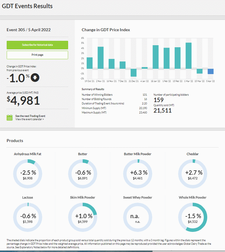Click the 1 Feb '22 chart bar
This screenshot has width=225, height=252.
(x=166, y=58)
